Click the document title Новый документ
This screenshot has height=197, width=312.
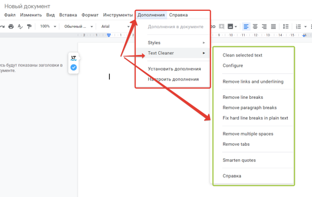(27, 6)
